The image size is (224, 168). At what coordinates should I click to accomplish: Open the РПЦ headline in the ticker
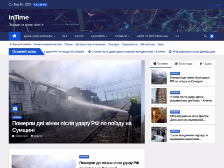[x=194, y=52]
